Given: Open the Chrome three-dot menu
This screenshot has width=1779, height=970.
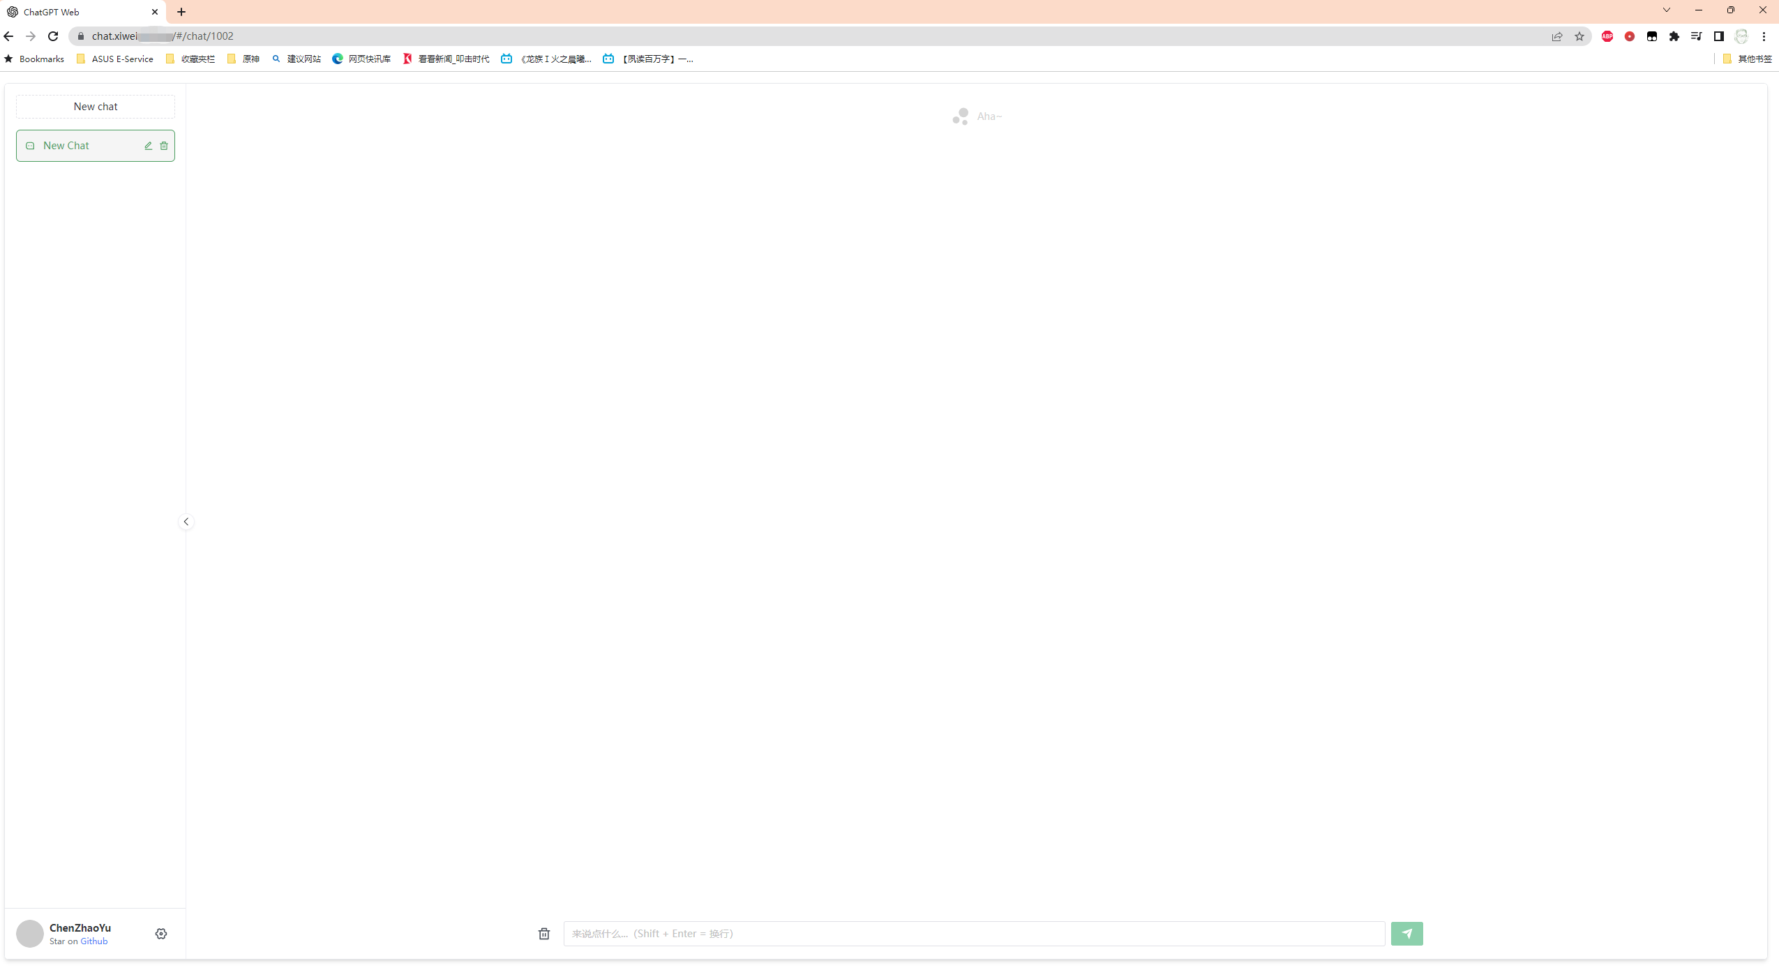Looking at the screenshot, I should pyautogui.click(x=1764, y=36).
